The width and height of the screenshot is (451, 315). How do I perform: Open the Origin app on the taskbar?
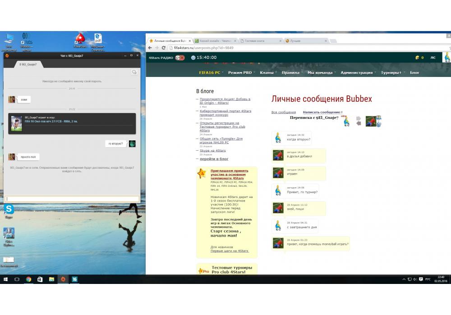pos(63,279)
